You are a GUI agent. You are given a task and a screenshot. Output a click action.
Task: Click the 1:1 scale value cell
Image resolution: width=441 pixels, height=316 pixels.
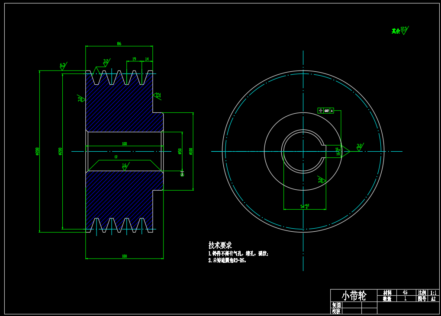click(433, 293)
